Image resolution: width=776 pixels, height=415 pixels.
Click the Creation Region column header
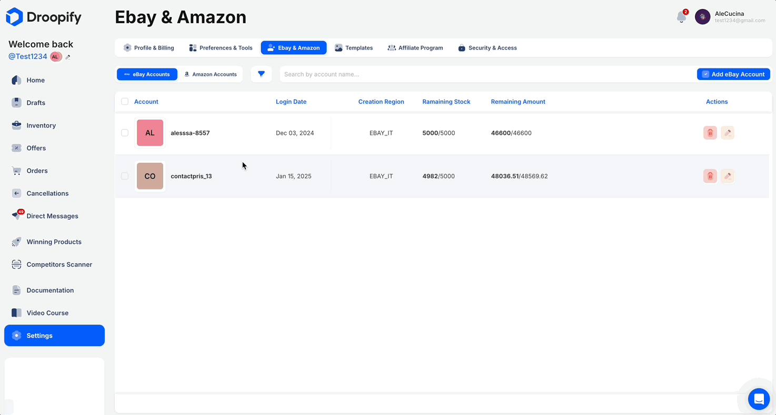[381, 102]
